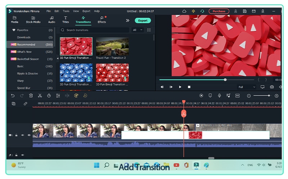Open the All filter dropdown
The height and width of the screenshot is (179, 288).
click(138, 30)
